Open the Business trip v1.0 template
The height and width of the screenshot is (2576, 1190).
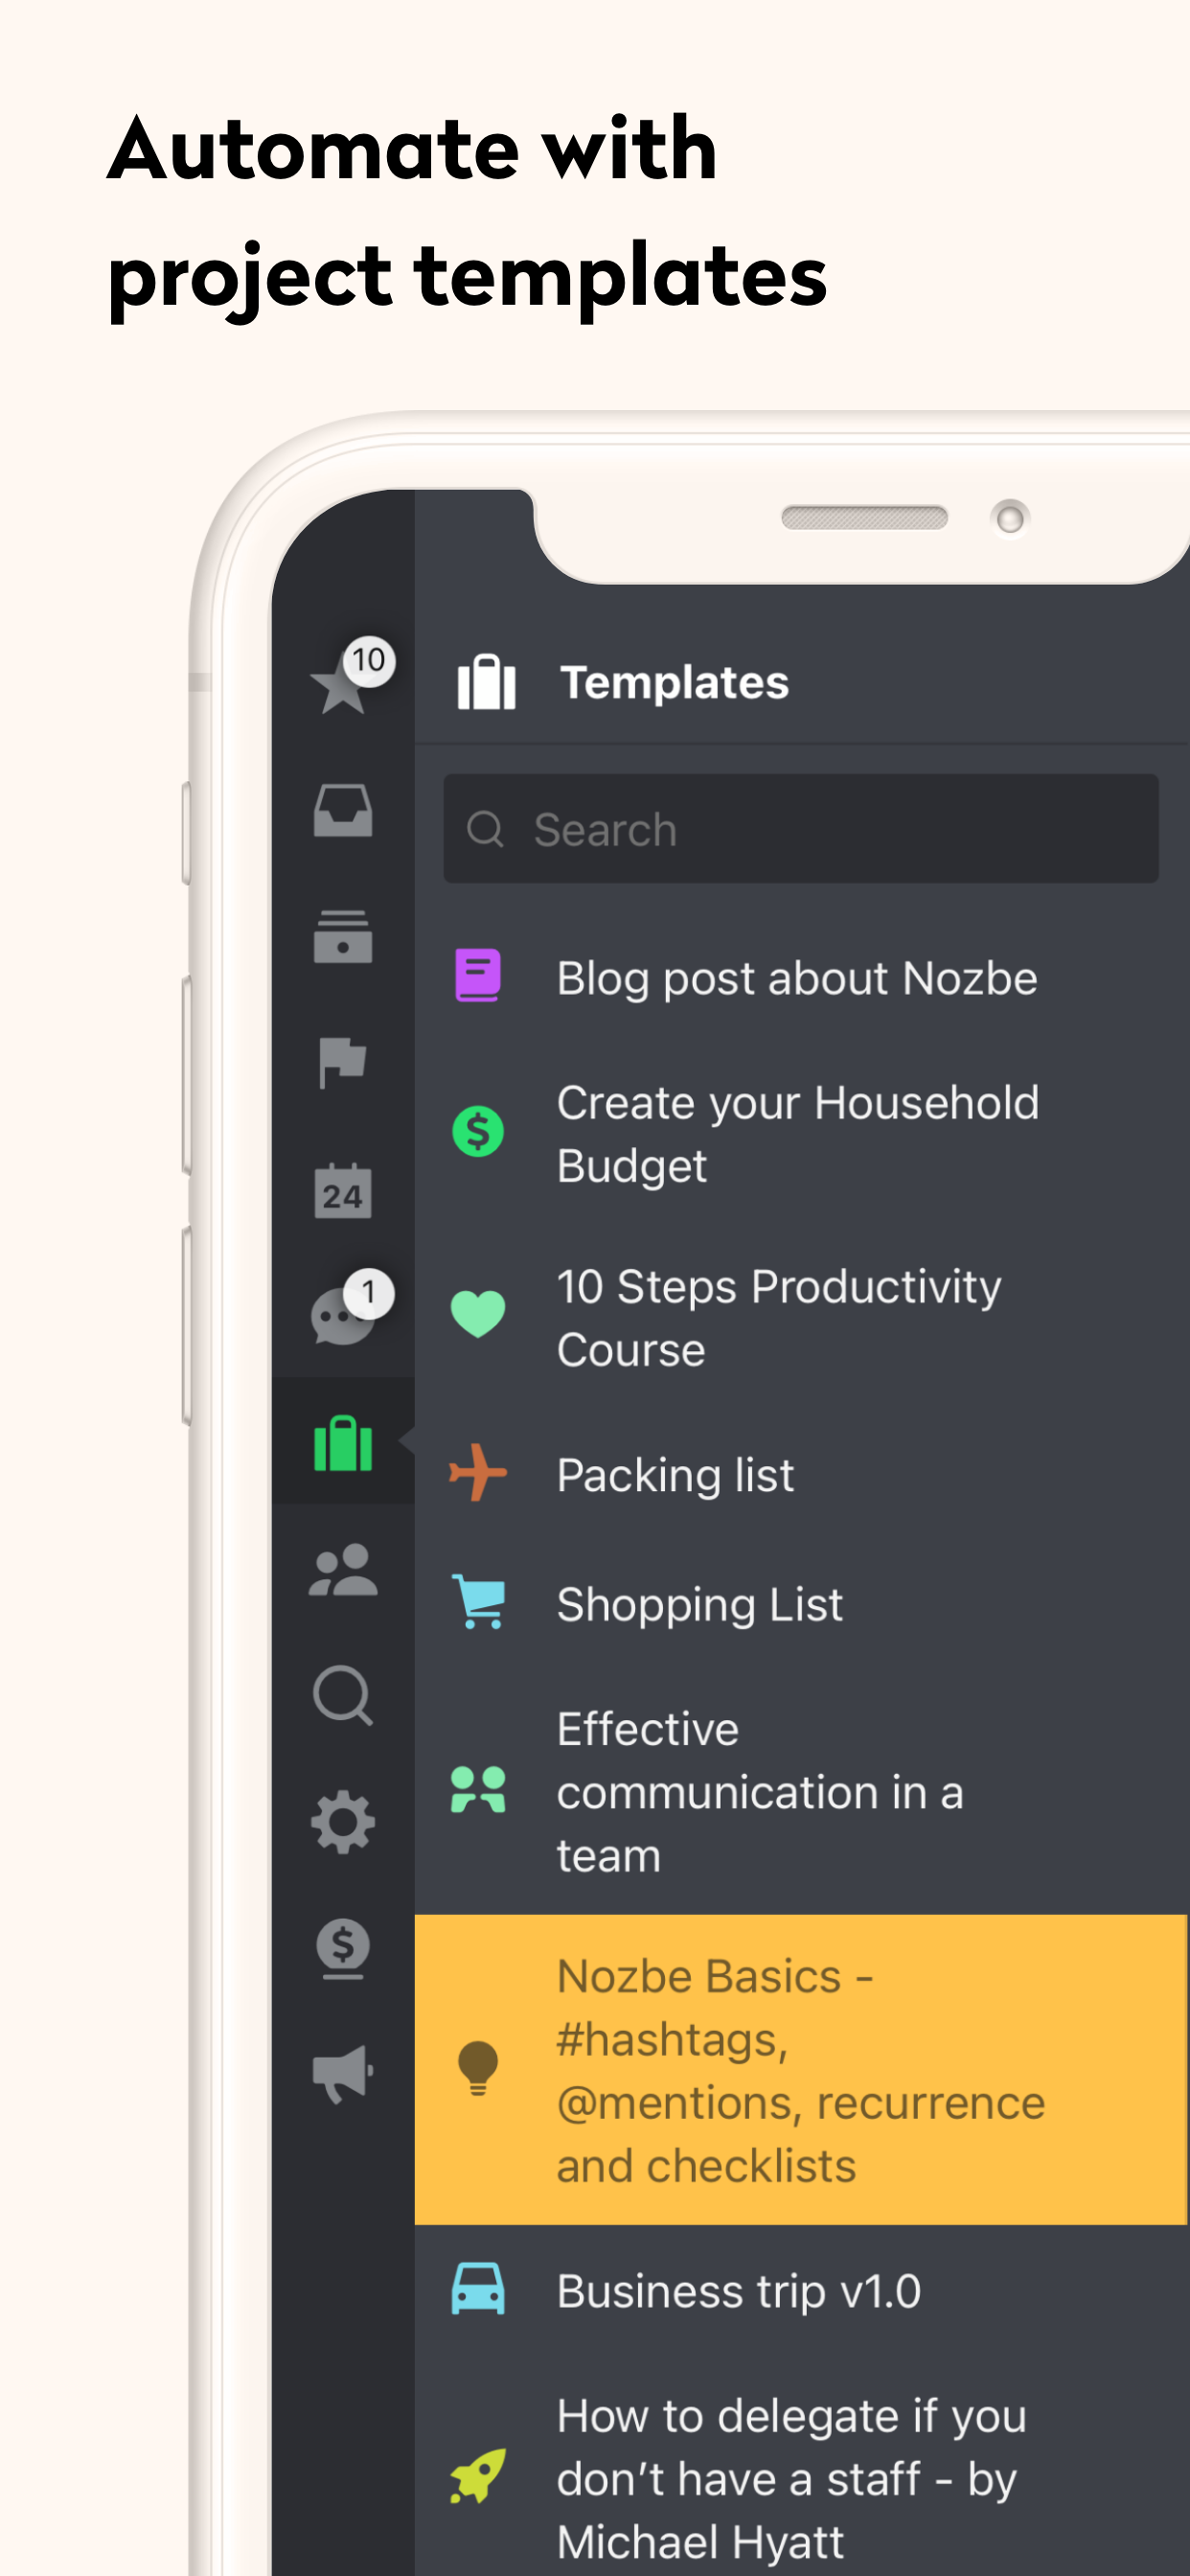click(x=802, y=2290)
